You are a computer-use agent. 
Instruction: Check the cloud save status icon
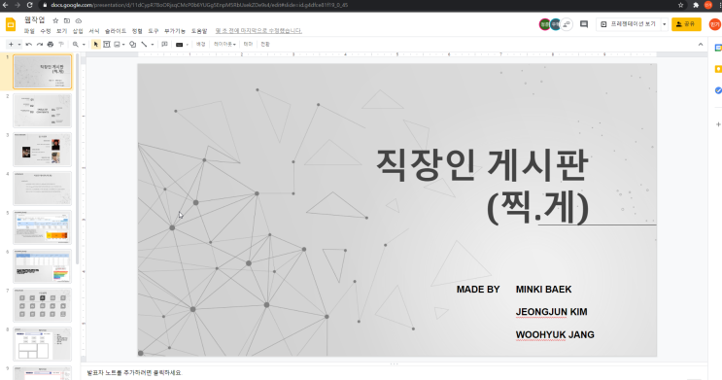[79, 20]
